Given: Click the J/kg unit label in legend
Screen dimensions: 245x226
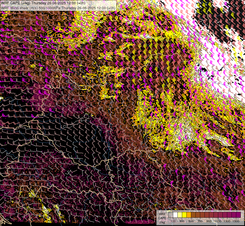Looking at the screenshot, I should (x=162, y=222).
